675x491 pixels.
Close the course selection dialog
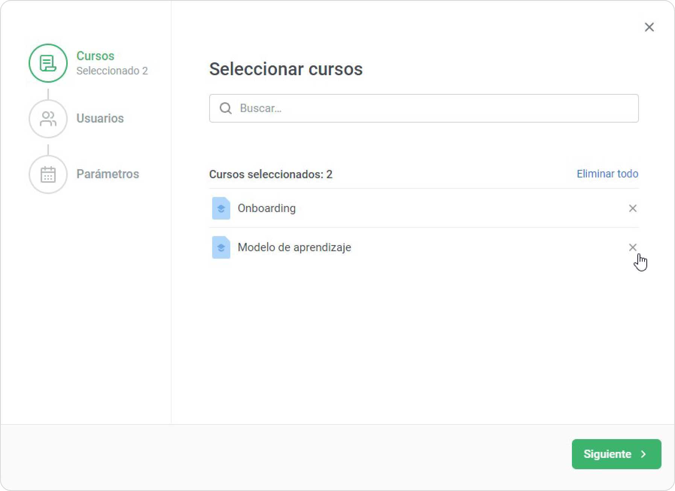click(649, 27)
